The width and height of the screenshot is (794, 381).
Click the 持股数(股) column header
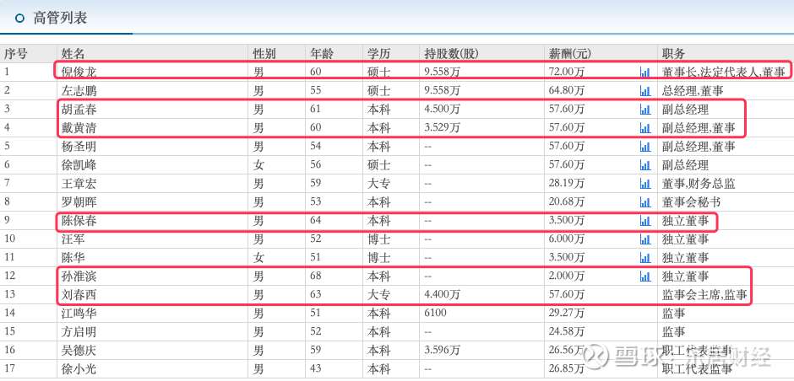click(x=452, y=53)
